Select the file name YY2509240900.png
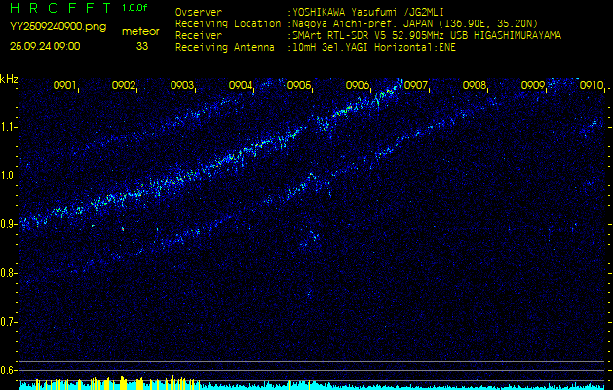 click(57, 26)
